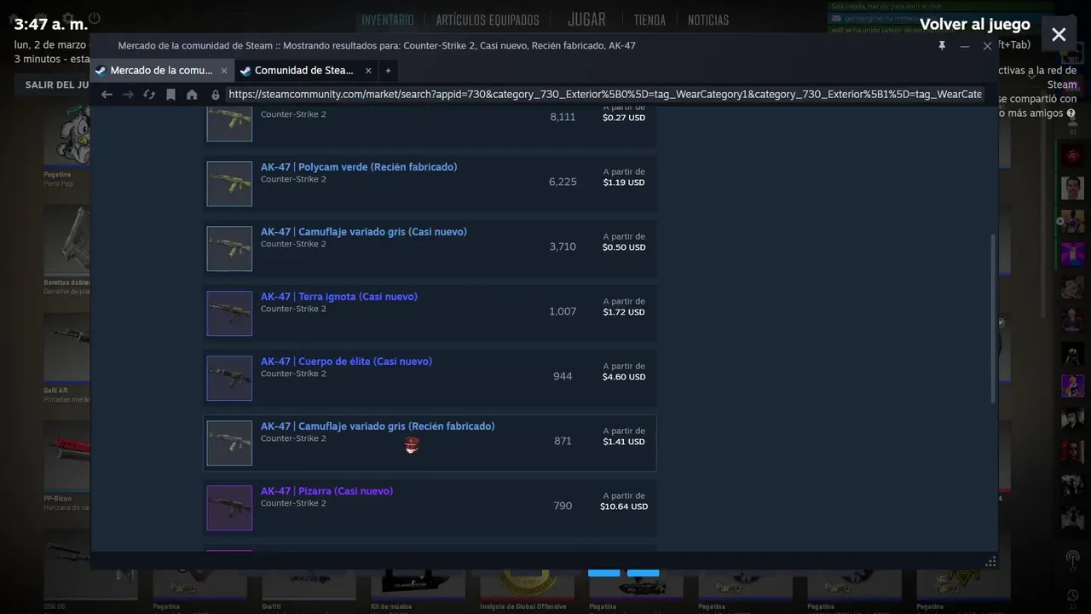This screenshot has height=614, width=1091.
Task: Click the padlock security icon
Action: (215, 95)
